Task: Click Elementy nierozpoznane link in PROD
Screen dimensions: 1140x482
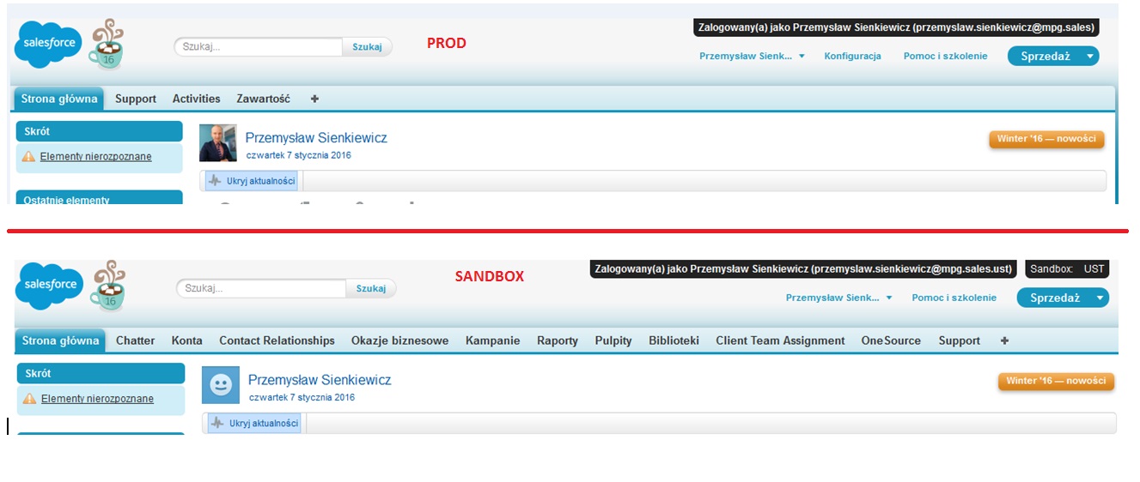Action: (95, 157)
